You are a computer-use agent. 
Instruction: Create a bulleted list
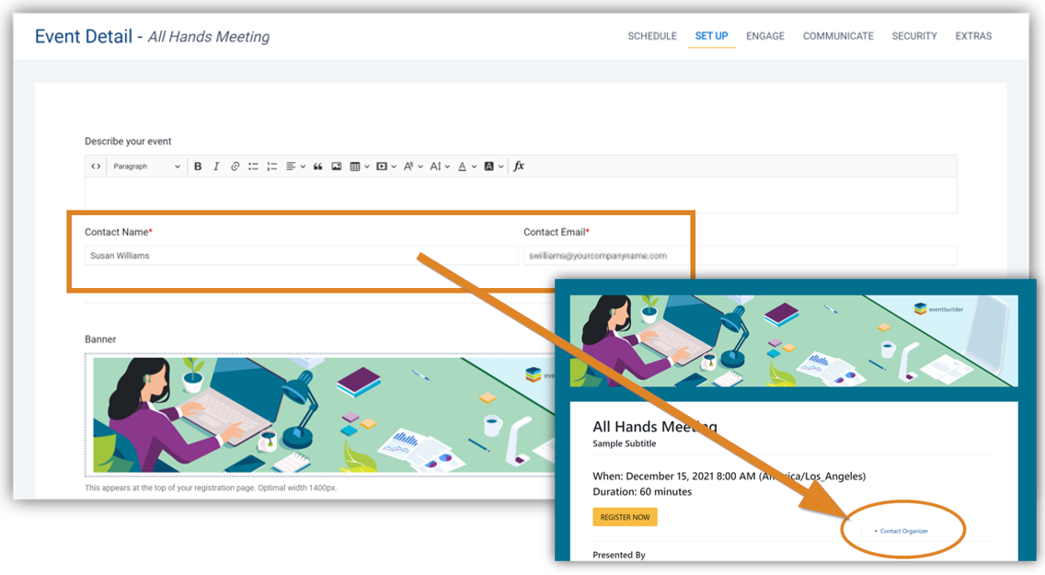click(253, 167)
